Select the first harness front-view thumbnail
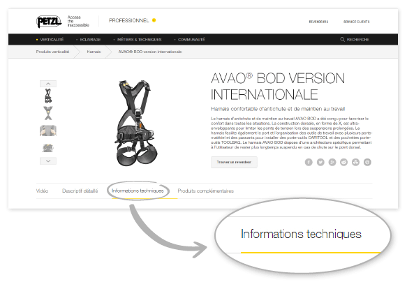This screenshot has height=289, width=407. point(48,96)
